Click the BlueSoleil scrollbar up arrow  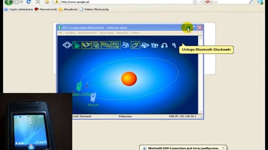[200, 38]
